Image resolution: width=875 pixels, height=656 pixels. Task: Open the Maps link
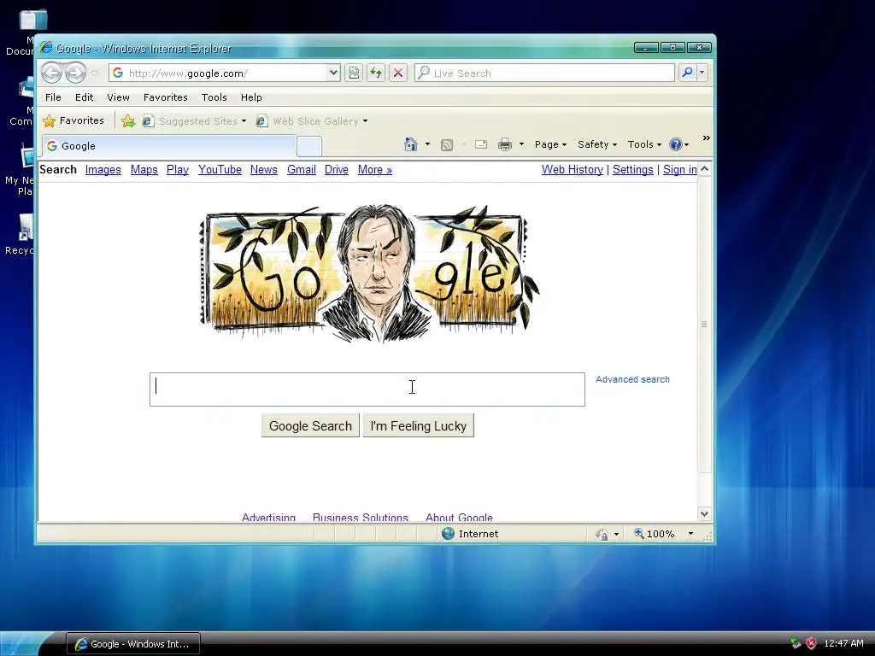click(144, 170)
